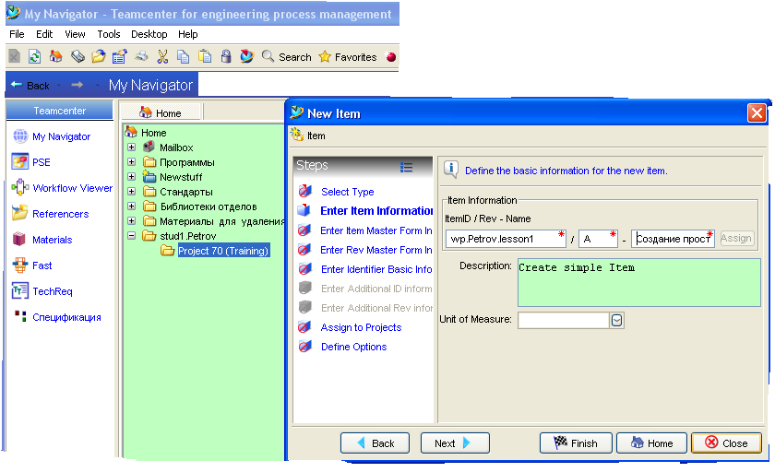Select Project 70 (Training) folder

point(223,251)
